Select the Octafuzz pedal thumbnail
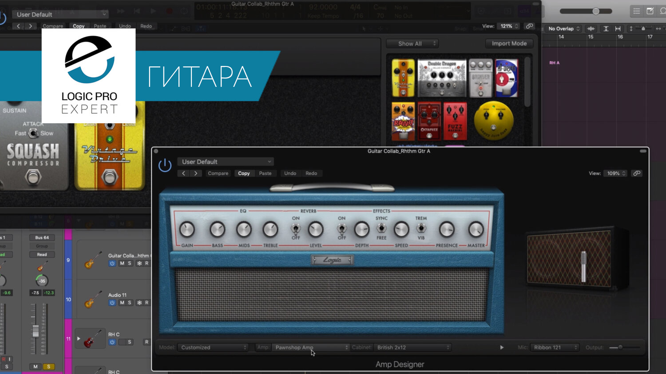The width and height of the screenshot is (666, 374). [x=429, y=121]
